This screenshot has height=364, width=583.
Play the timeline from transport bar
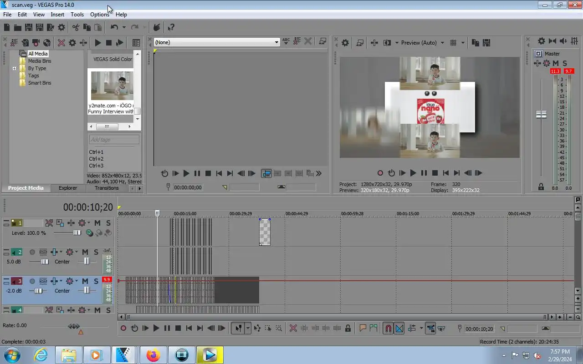click(156, 328)
